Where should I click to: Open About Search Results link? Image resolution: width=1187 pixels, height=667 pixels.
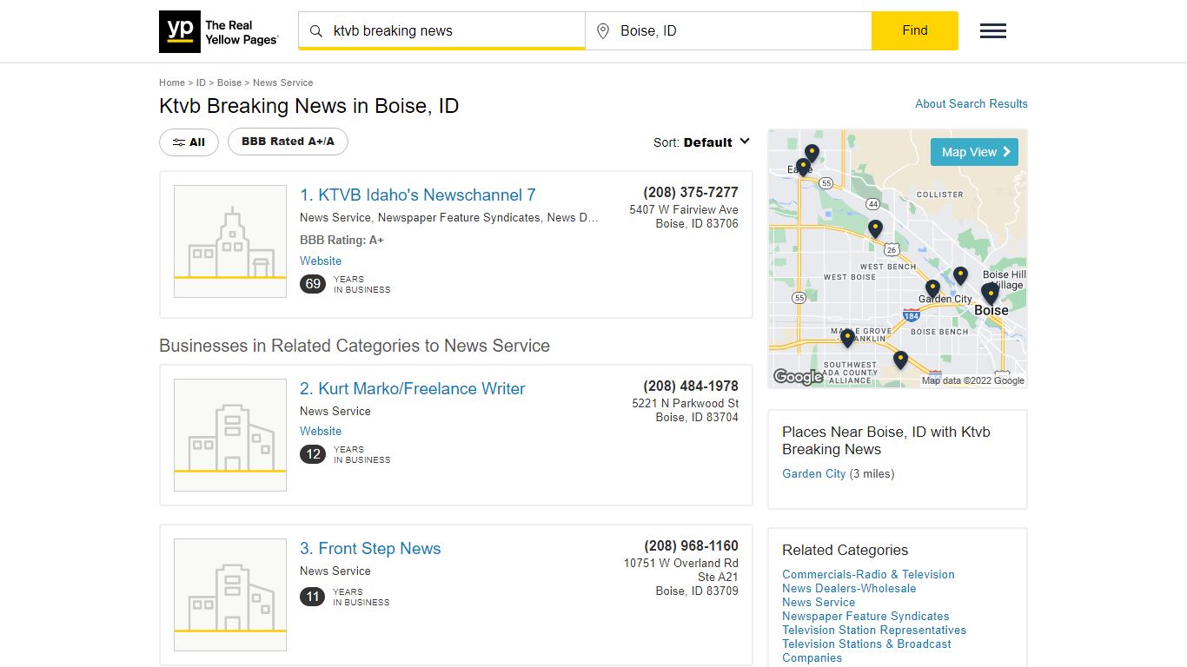(971, 103)
